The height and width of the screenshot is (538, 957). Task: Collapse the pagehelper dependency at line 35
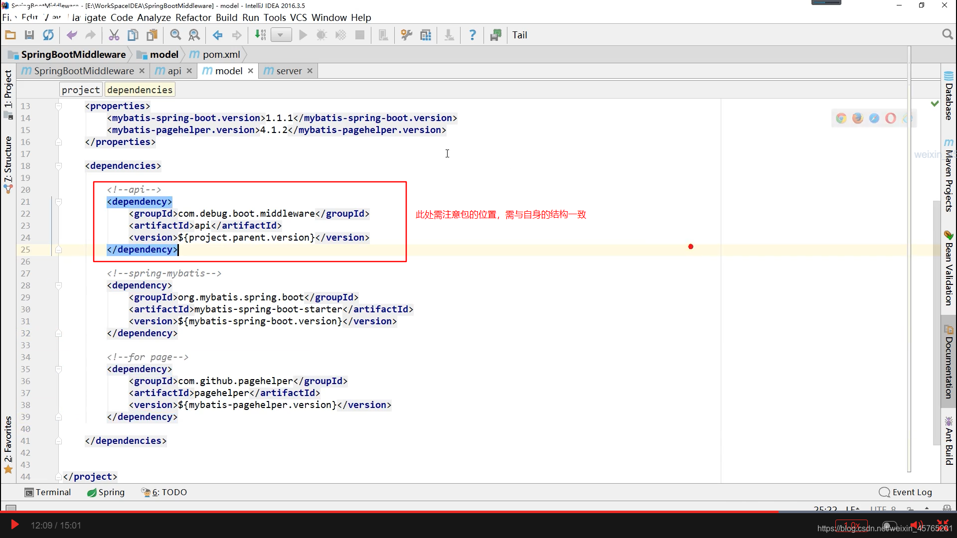(58, 369)
